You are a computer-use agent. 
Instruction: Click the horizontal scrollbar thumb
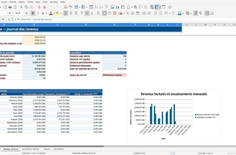pyautogui.click(x=52, y=146)
